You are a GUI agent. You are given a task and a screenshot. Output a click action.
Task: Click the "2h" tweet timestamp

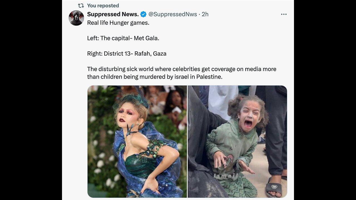click(x=205, y=14)
